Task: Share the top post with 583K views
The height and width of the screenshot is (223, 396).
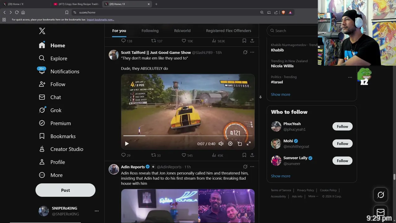Action: click(x=252, y=41)
